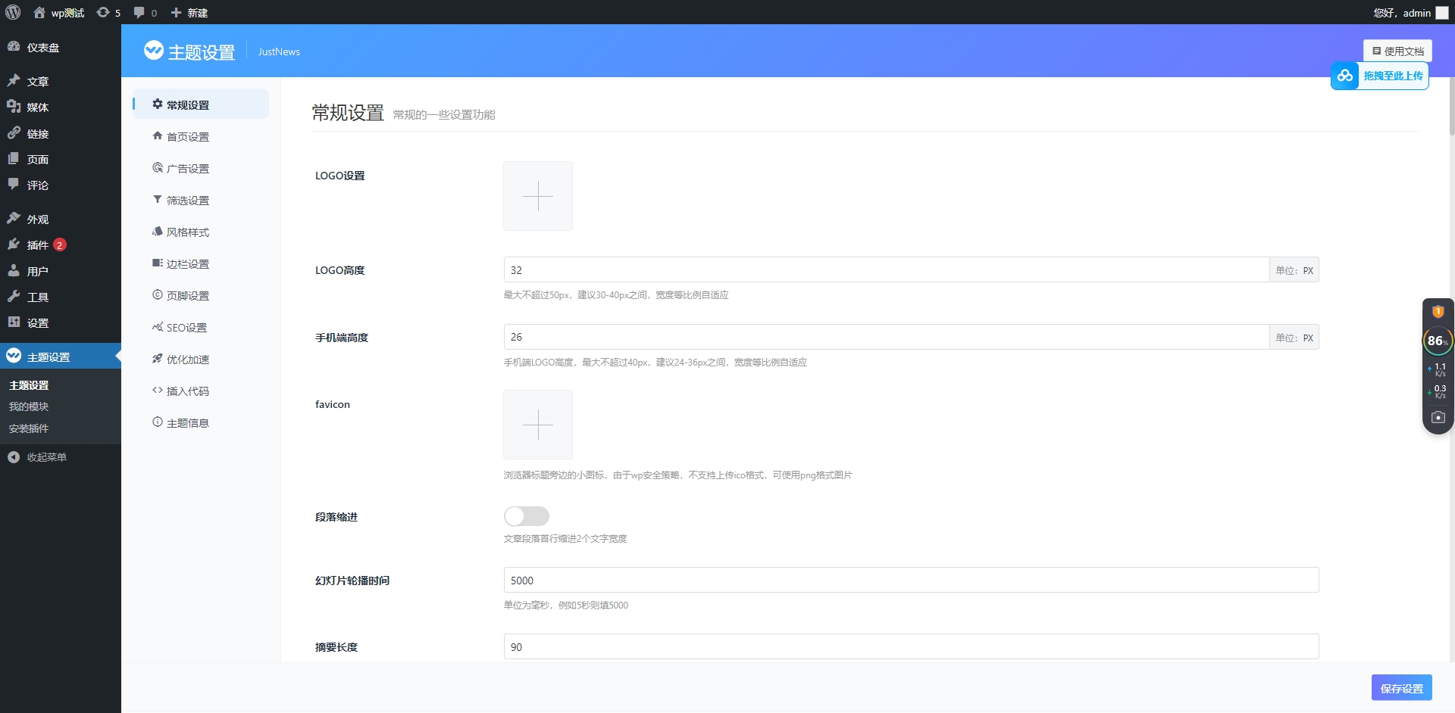Click the LOGO设置 image upload box
The height and width of the screenshot is (713, 1455).
coord(538,196)
